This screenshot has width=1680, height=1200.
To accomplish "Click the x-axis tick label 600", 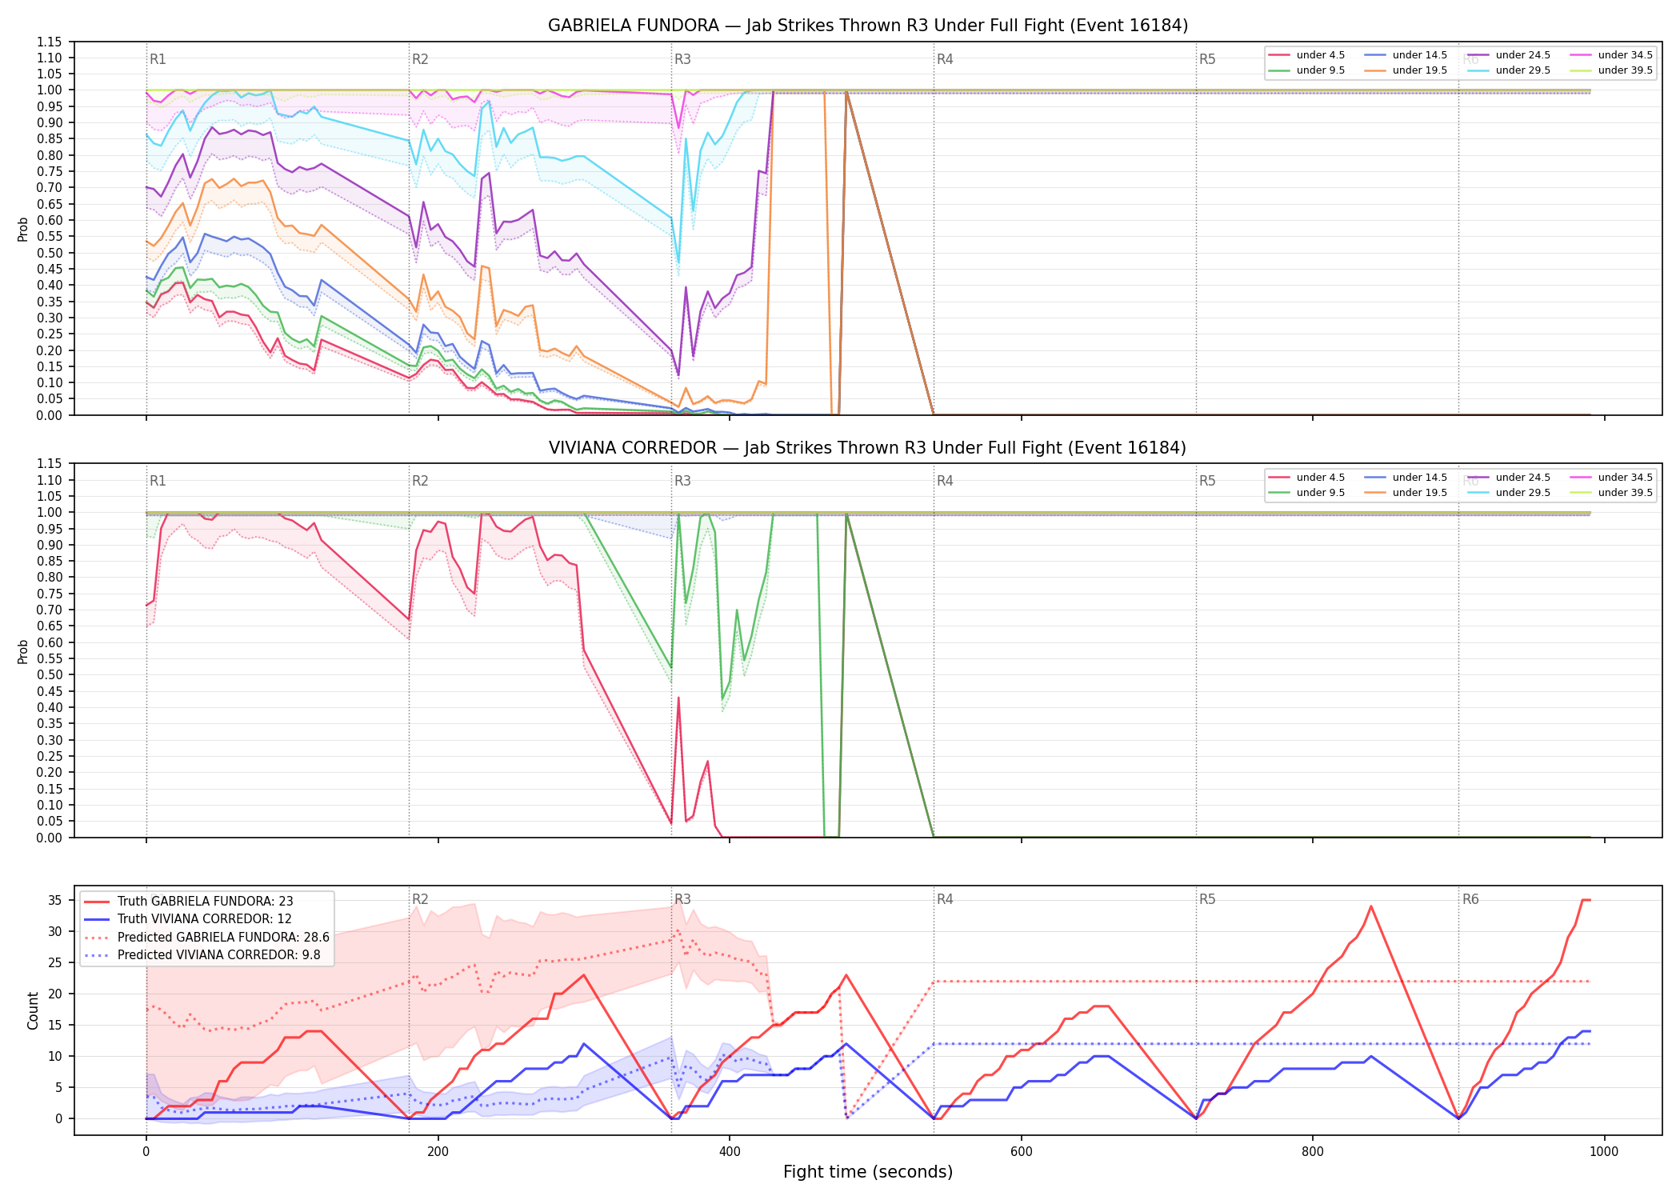I will 1022,1152.
